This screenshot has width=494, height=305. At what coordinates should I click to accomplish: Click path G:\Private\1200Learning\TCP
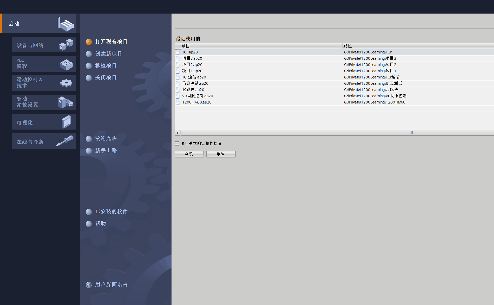click(368, 52)
